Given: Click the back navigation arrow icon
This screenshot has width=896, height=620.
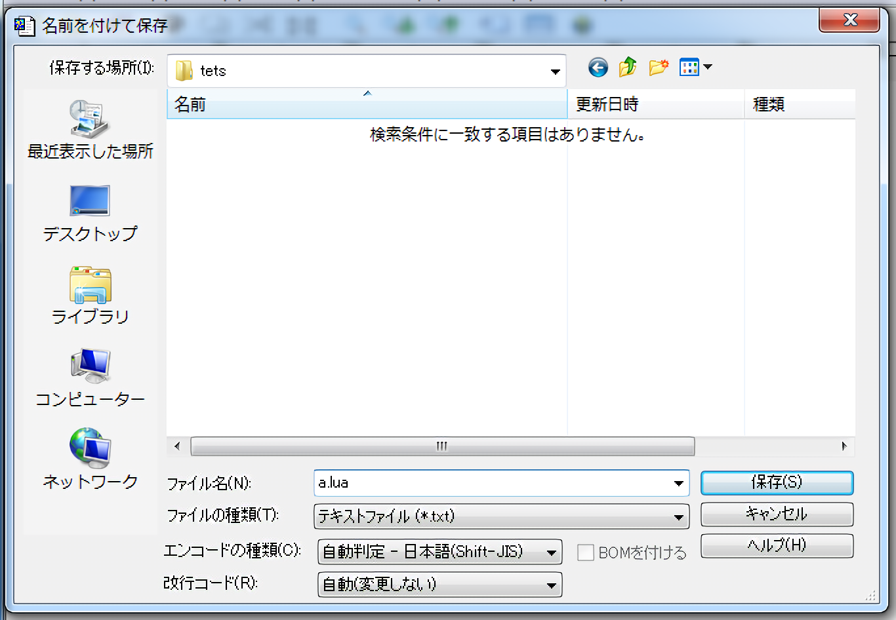Looking at the screenshot, I should (x=598, y=68).
